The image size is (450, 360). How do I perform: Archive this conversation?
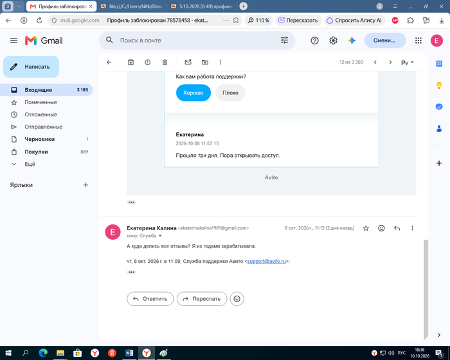point(130,62)
